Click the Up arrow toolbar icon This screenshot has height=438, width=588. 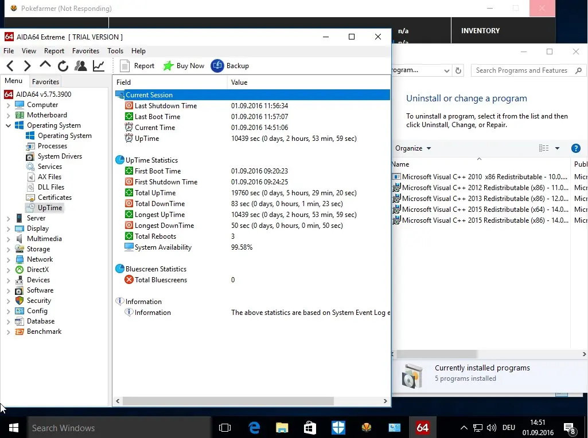pyautogui.click(x=45, y=65)
